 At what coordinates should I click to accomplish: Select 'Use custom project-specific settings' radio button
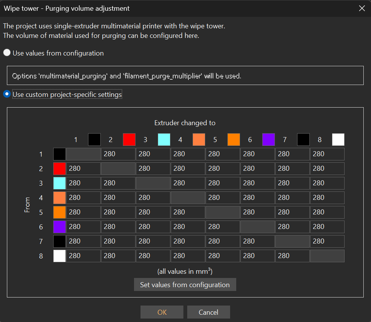pyautogui.click(x=7, y=94)
